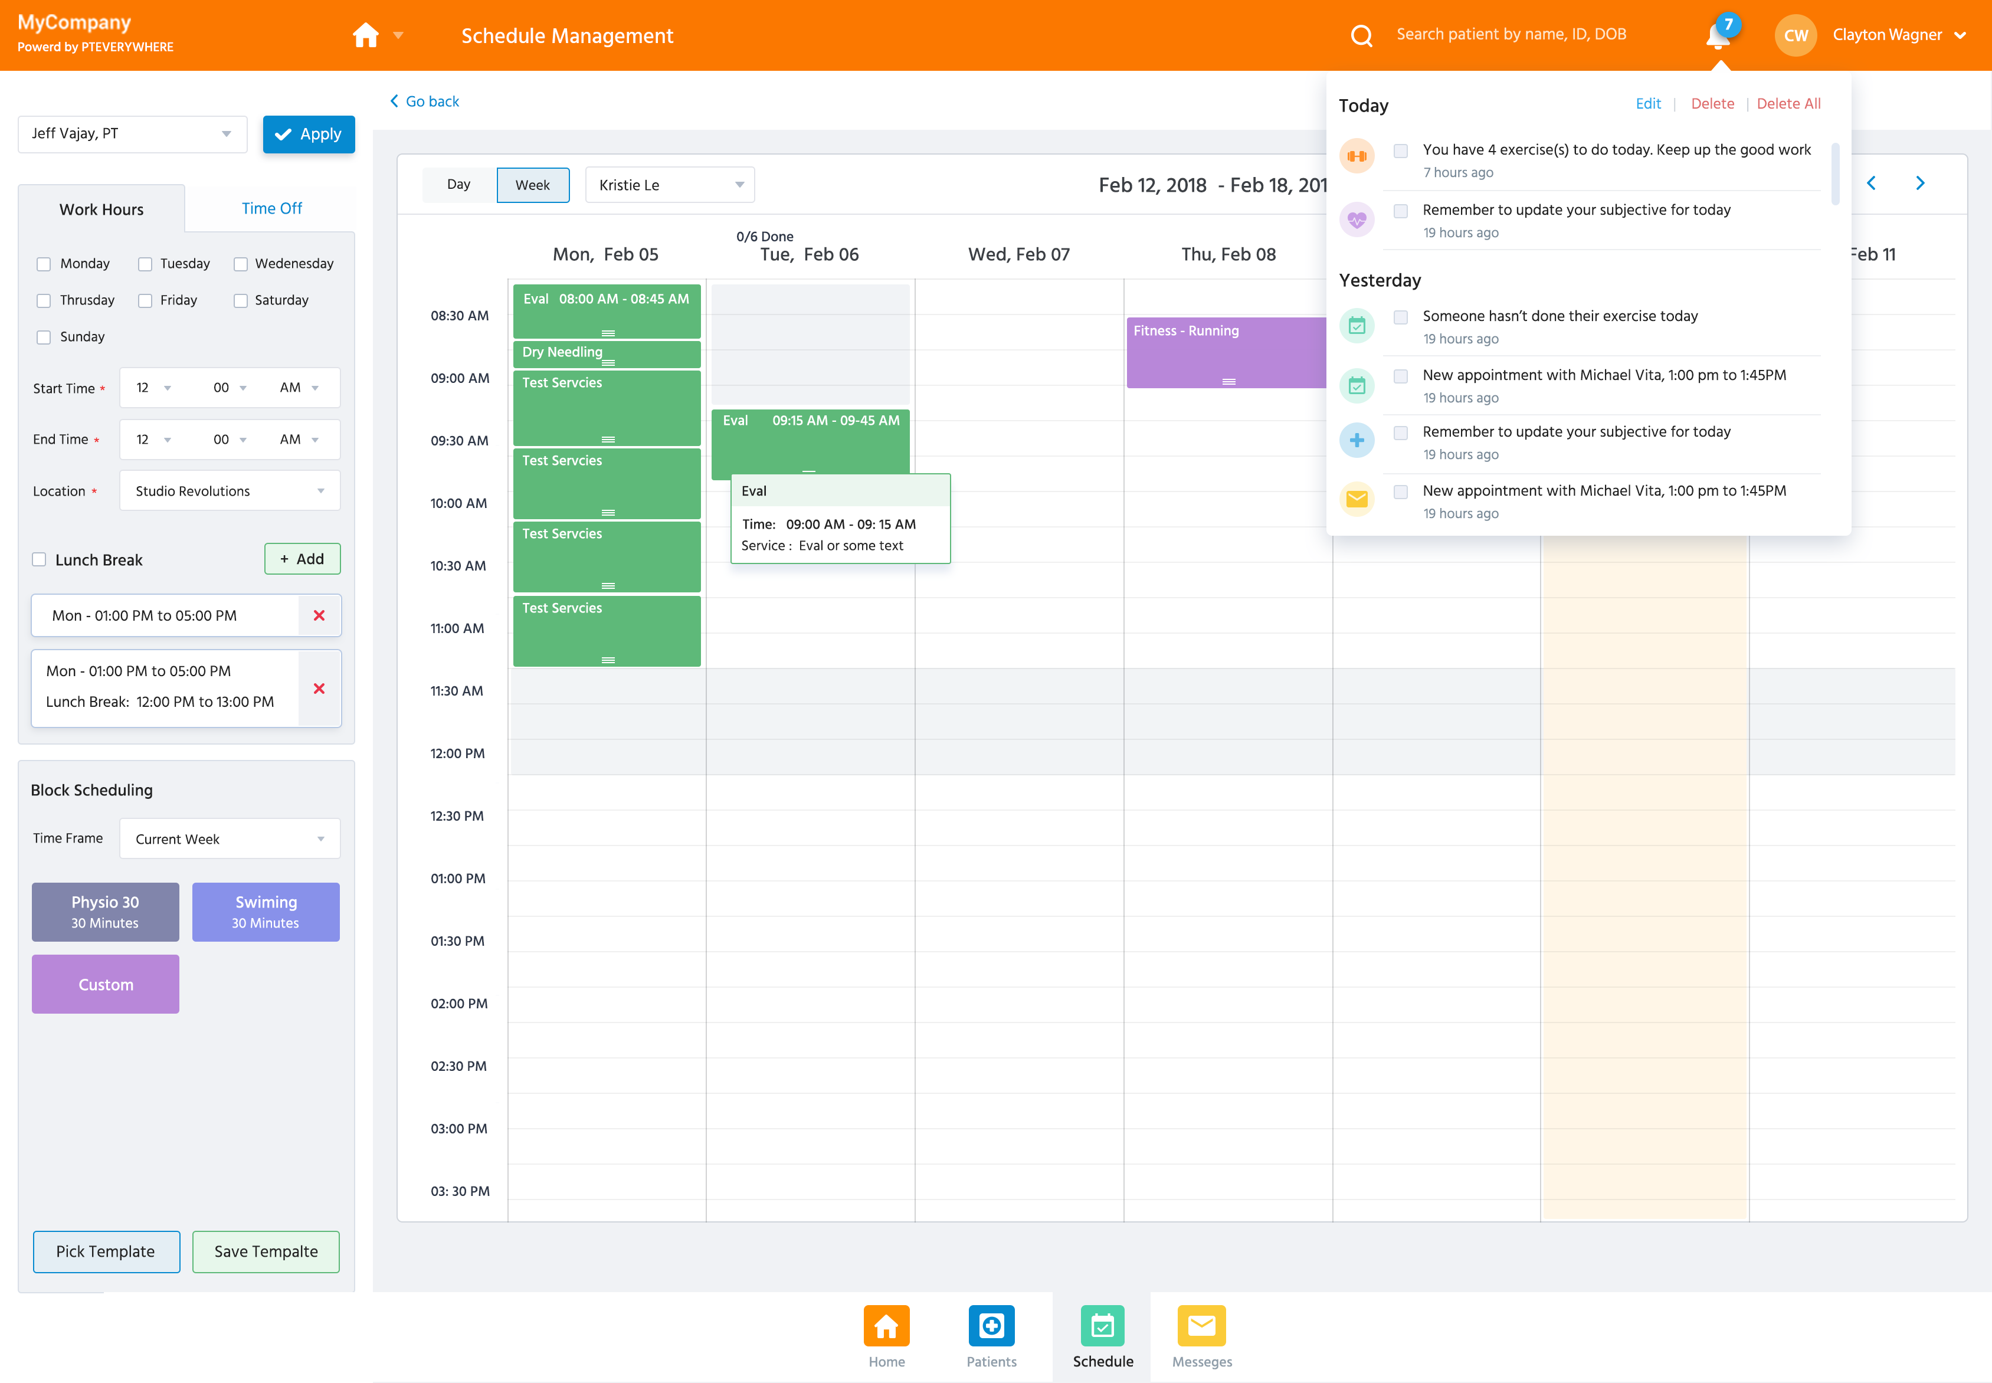Click dumbbell exercise notification icon
This screenshot has height=1383, width=1992.
pos(1357,156)
